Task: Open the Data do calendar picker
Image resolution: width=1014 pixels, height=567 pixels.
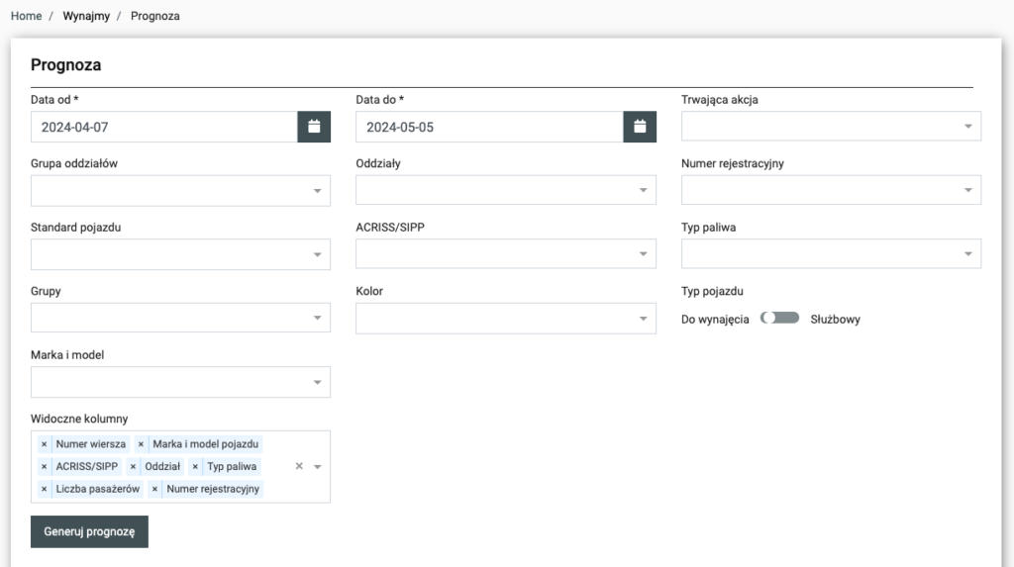Action: pyautogui.click(x=640, y=127)
